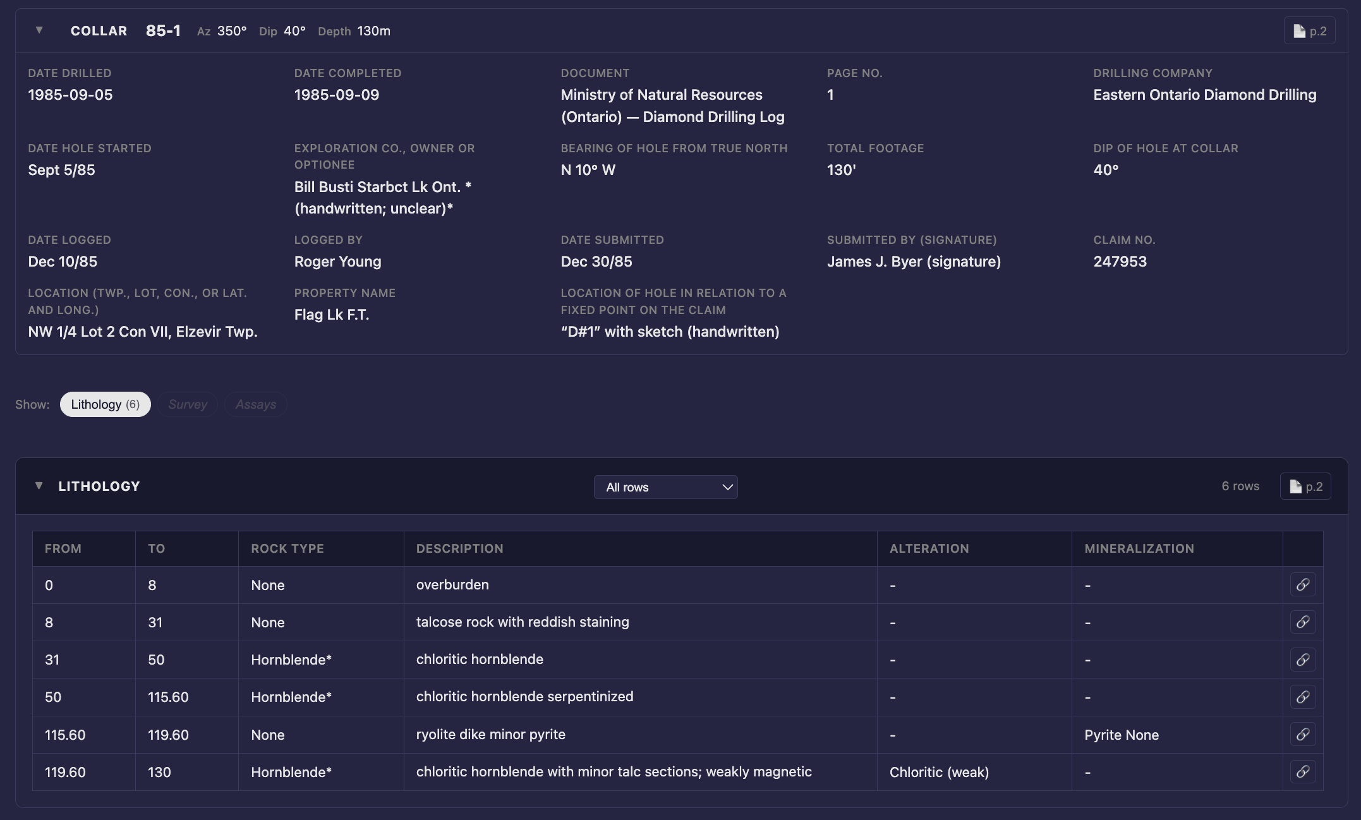This screenshot has height=820, width=1361.
Task: Collapse the Lithology section
Action: (39, 486)
